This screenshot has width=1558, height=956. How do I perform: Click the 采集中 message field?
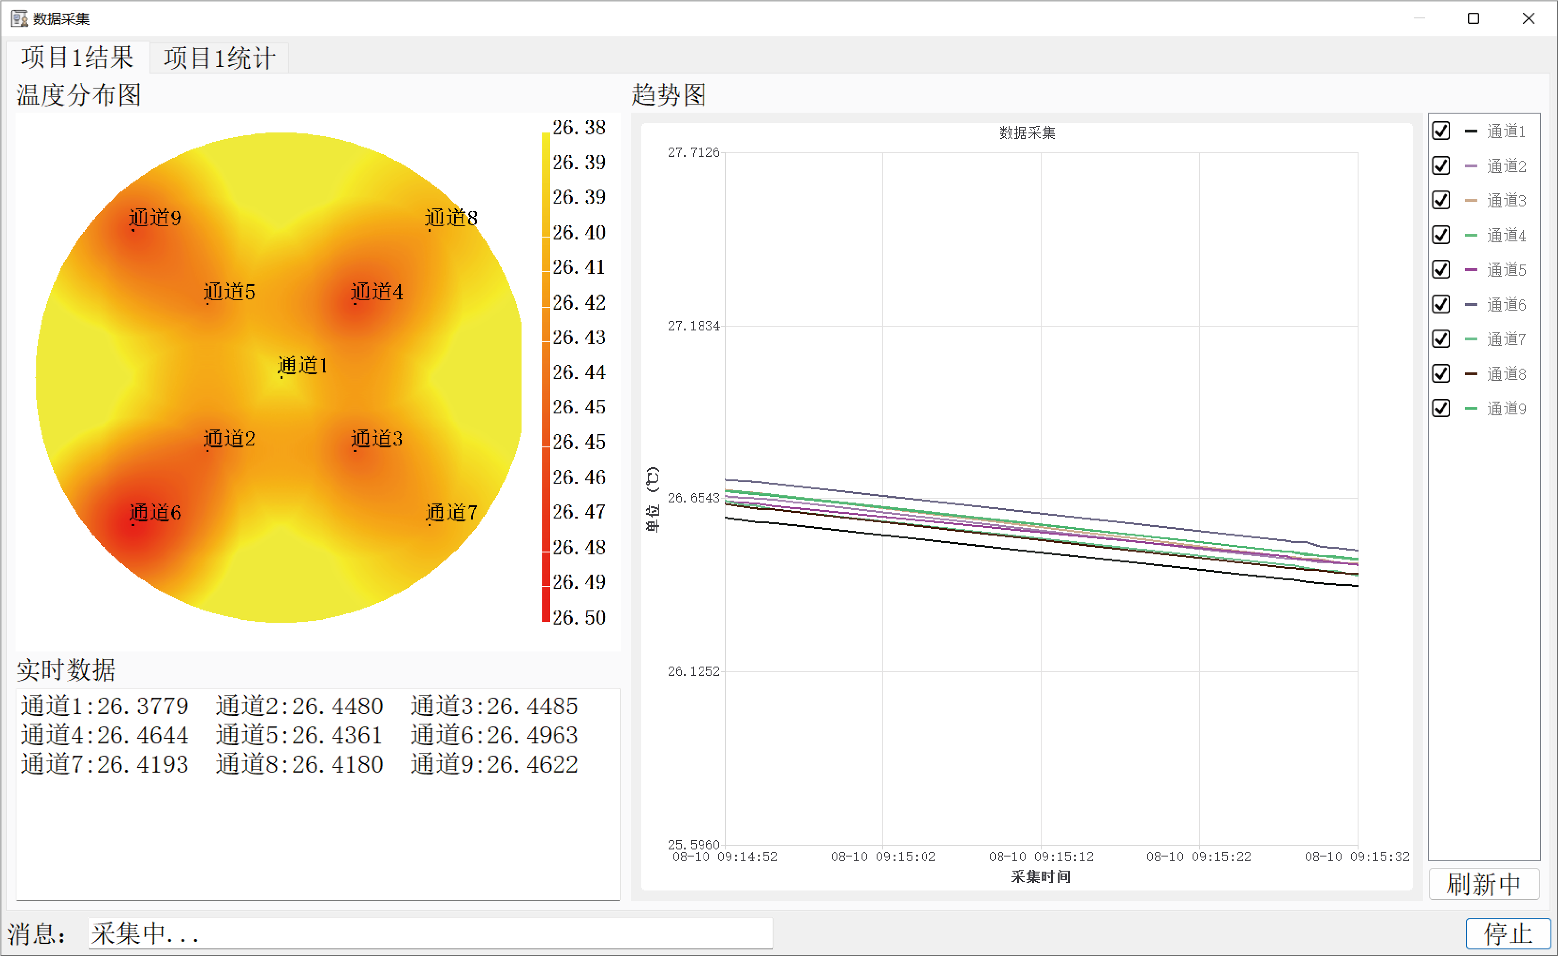[x=430, y=933]
